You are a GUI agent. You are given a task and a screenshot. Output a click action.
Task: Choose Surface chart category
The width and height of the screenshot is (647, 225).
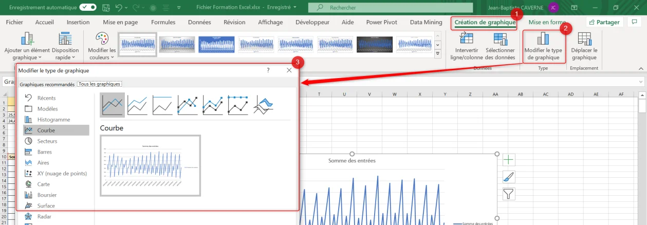(x=56, y=205)
